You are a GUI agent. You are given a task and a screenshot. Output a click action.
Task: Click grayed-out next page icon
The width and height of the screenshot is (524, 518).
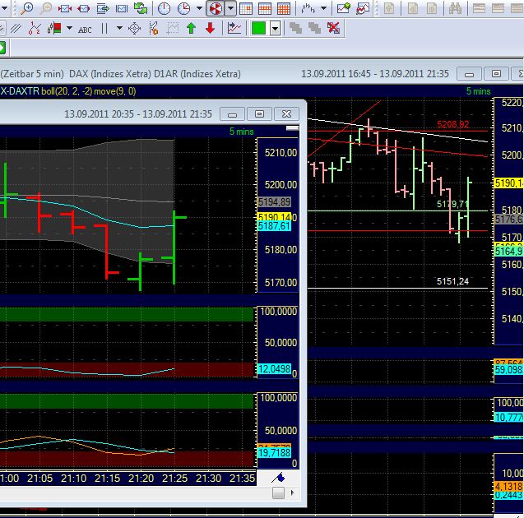432,8
